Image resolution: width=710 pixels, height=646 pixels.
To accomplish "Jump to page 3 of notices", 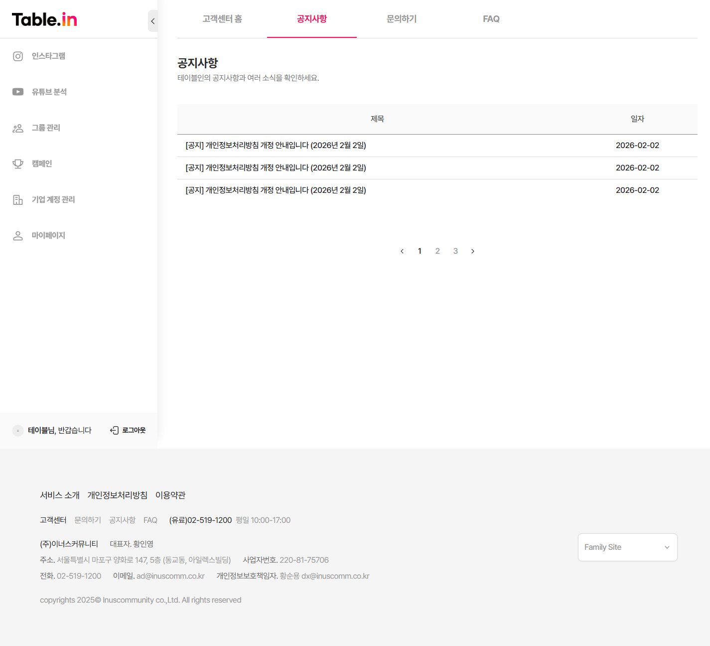I will coord(455,251).
